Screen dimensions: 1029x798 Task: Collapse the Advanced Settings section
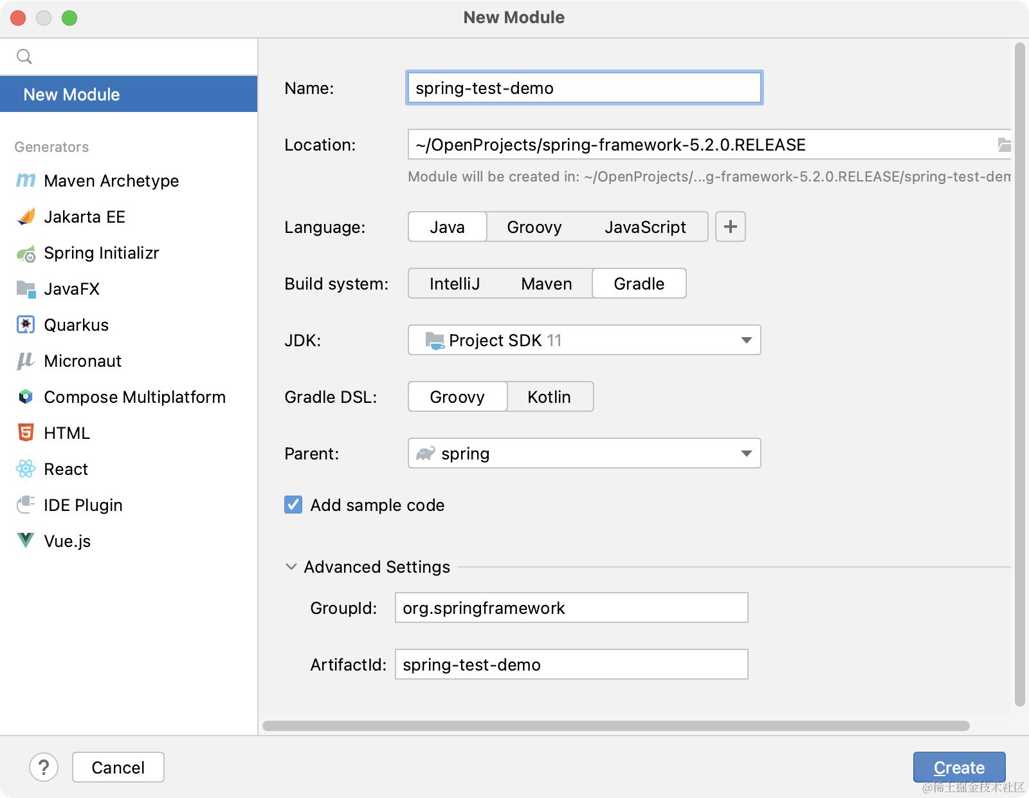291,567
